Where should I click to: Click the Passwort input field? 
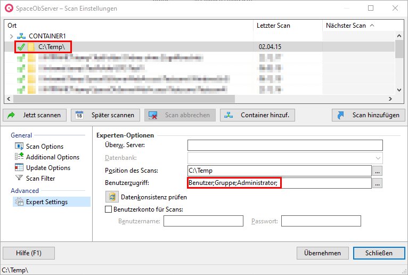321,221
